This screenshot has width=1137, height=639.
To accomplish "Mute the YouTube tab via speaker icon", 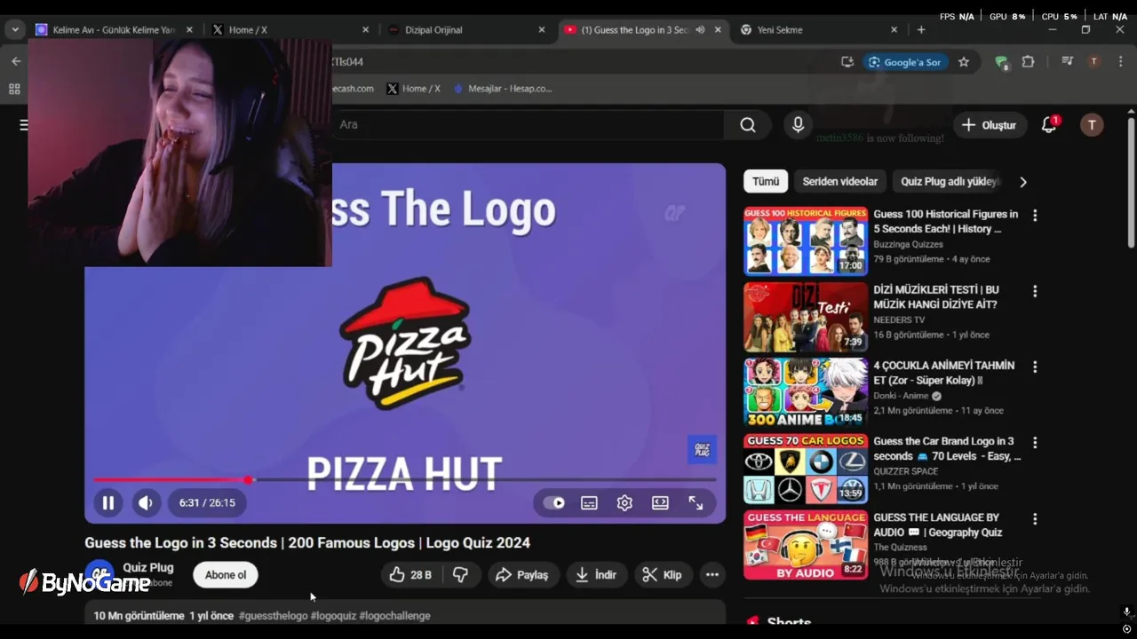I will pos(700,29).
